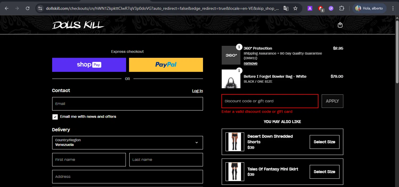Click the invalid discount code error message
The width and height of the screenshot is (399, 187).
point(257,112)
